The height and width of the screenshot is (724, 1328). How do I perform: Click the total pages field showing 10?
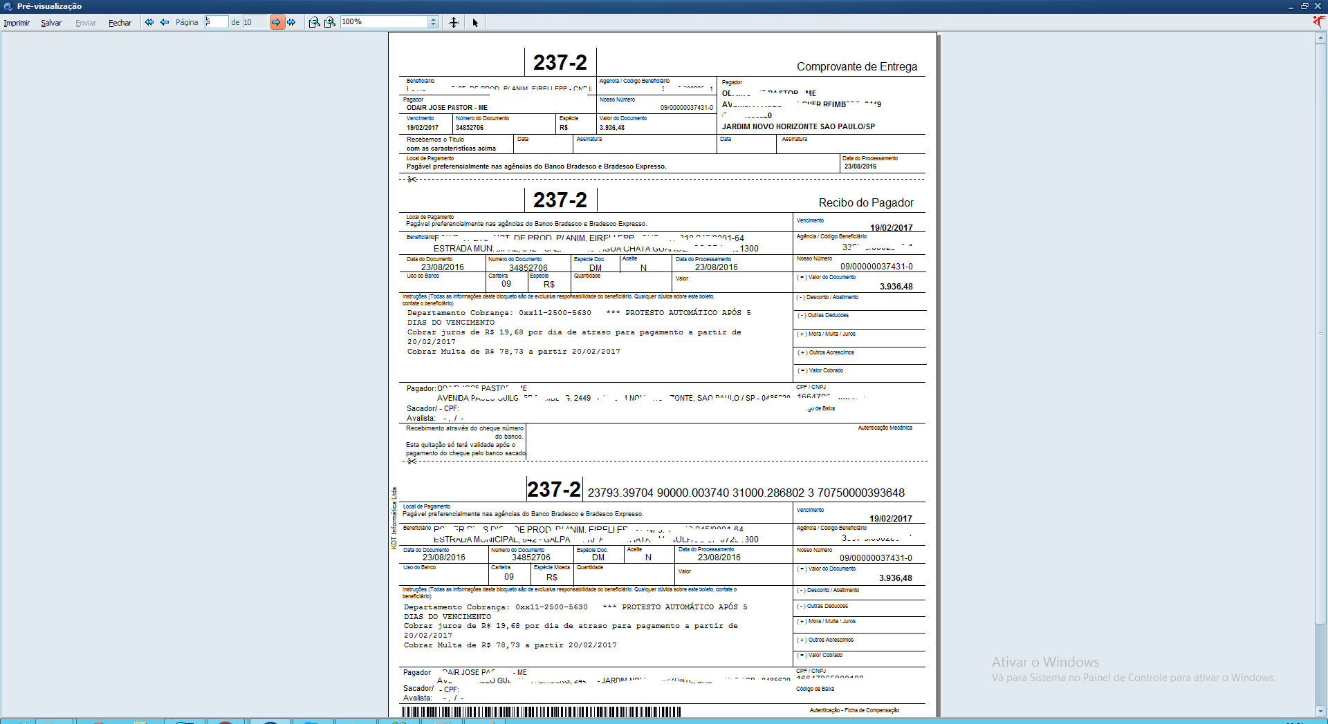(254, 22)
